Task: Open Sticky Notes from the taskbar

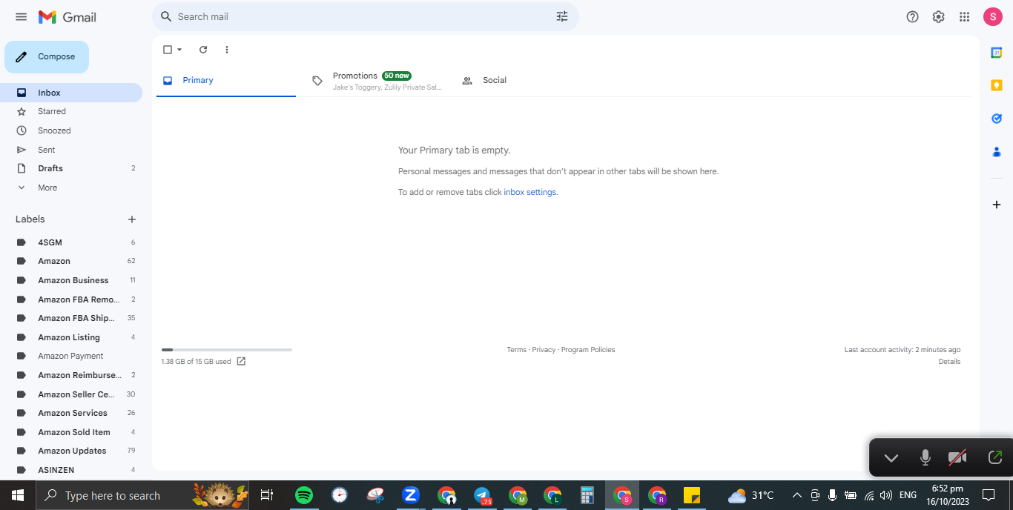Action: [x=692, y=495]
